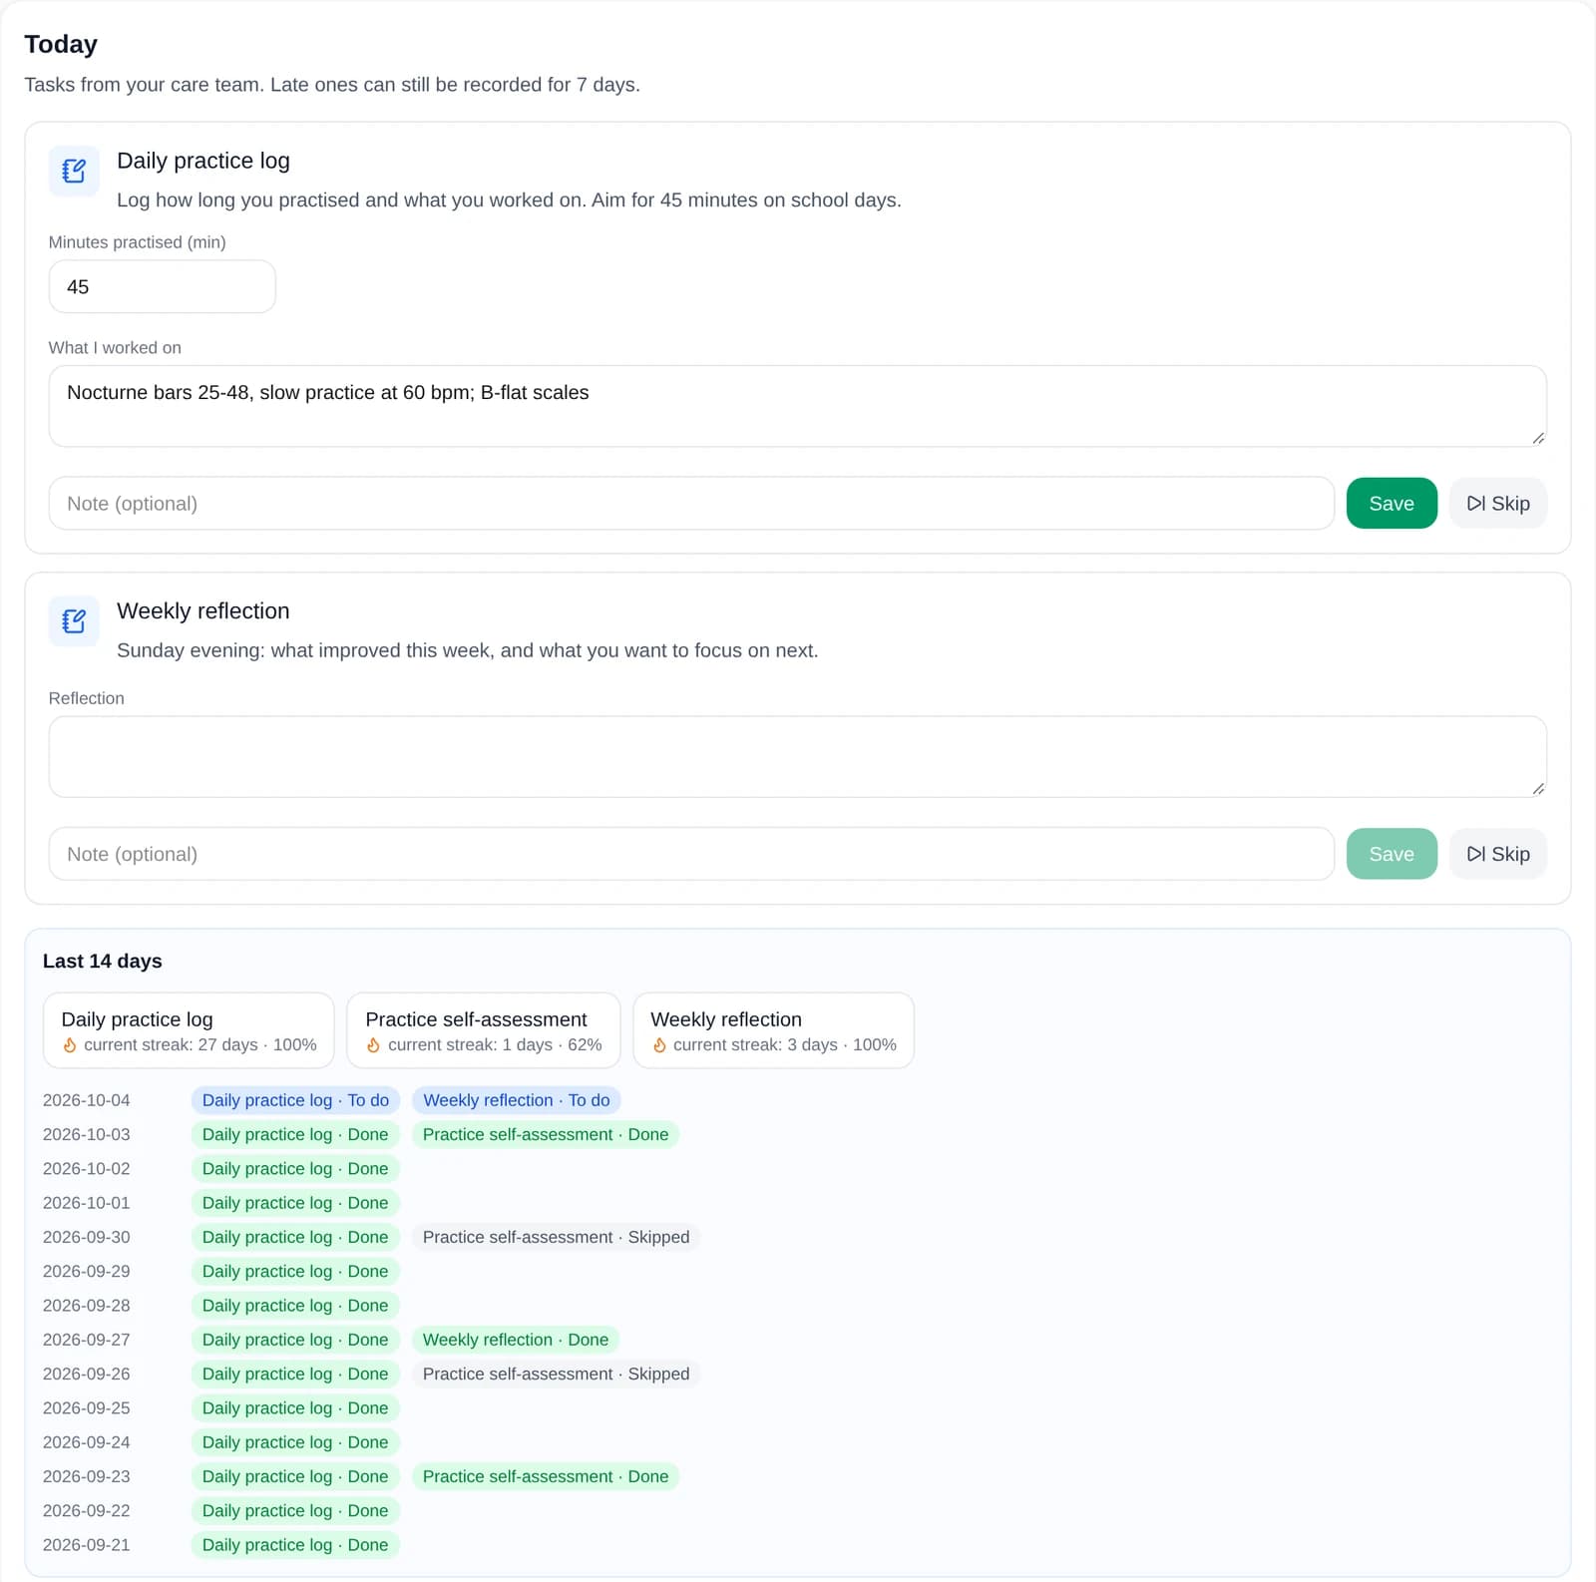Click resize handle of What I worked on textarea
The width and height of the screenshot is (1596, 1582).
[x=1538, y=438]
